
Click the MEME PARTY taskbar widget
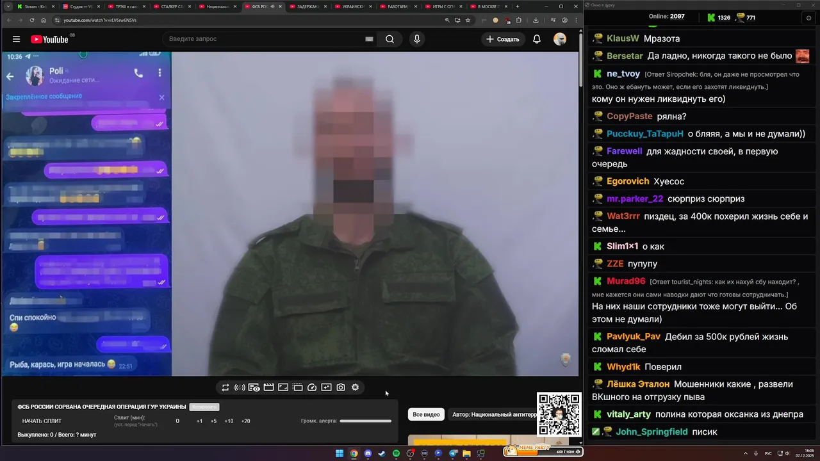click(x=543, y=451)
